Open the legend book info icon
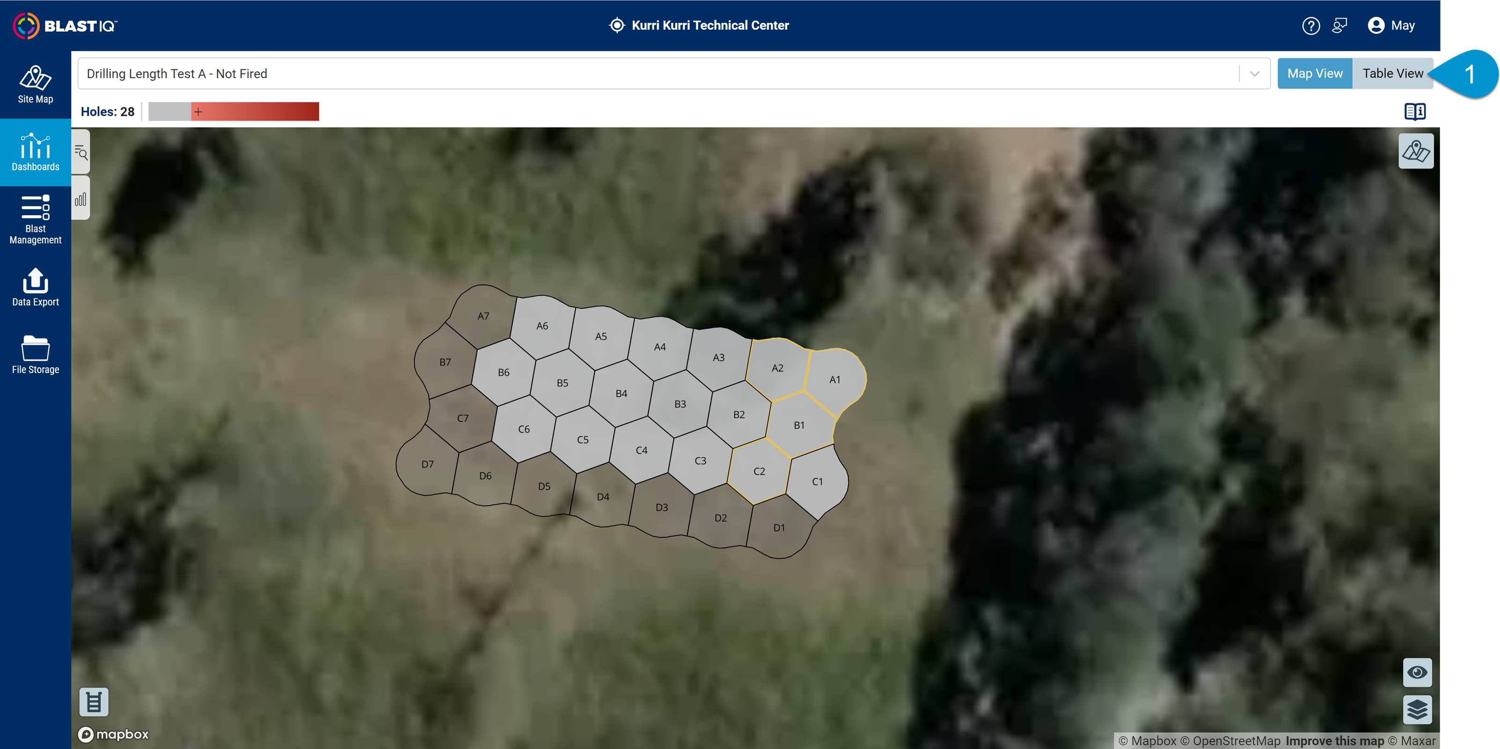The image size is (1500, 749). (1414, 111)
